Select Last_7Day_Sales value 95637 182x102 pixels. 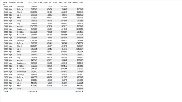pyautogui.click(x=64, y=86)
